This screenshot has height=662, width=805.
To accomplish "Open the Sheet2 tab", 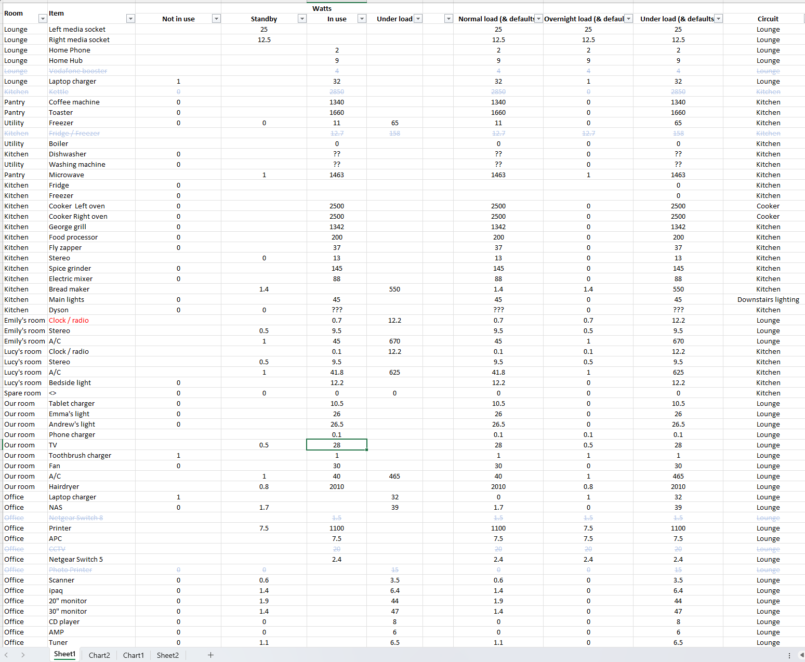I will (x=167, y=655).
